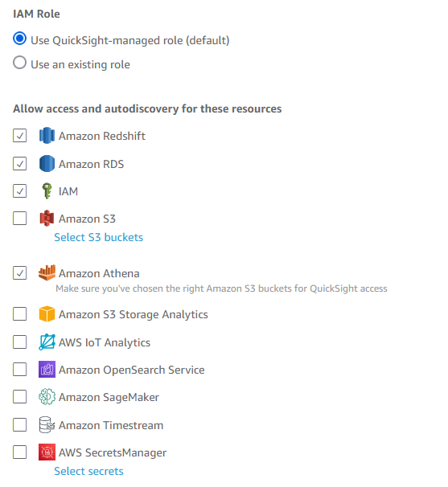Screen dimensions: 448x487
Task: Click the Amazon S3 Storage Analytics cube icon
Action: point(47,313)
